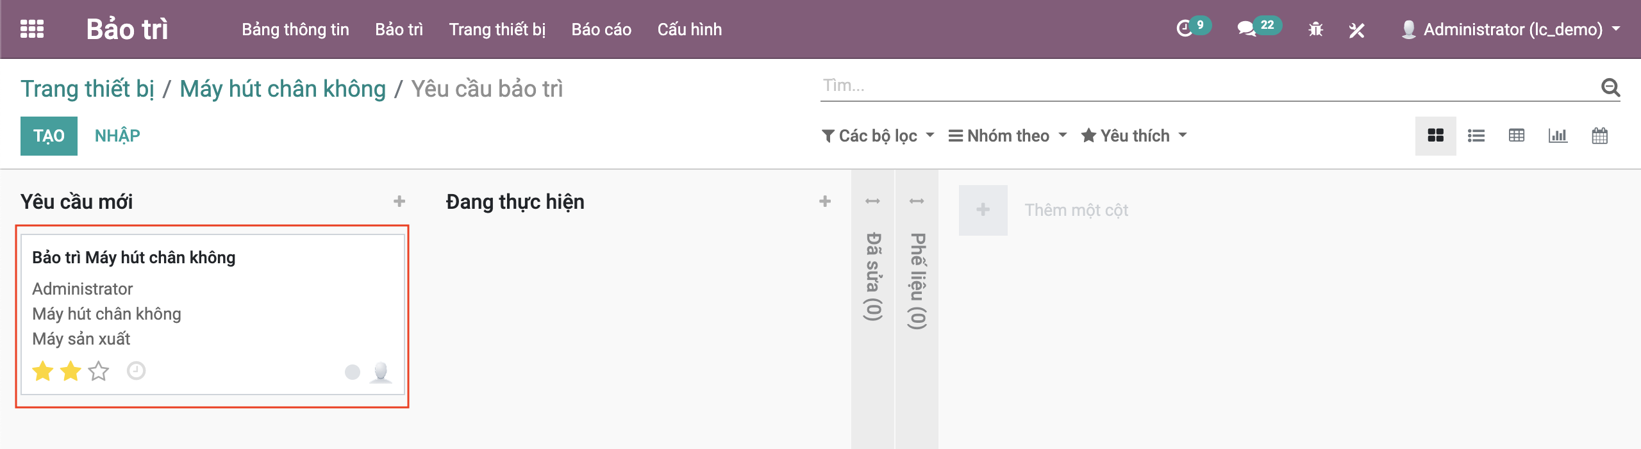This screenshot has height=449, width=1641.
Task: Open the activities clock icon
Action: [x=1185, y=29]
